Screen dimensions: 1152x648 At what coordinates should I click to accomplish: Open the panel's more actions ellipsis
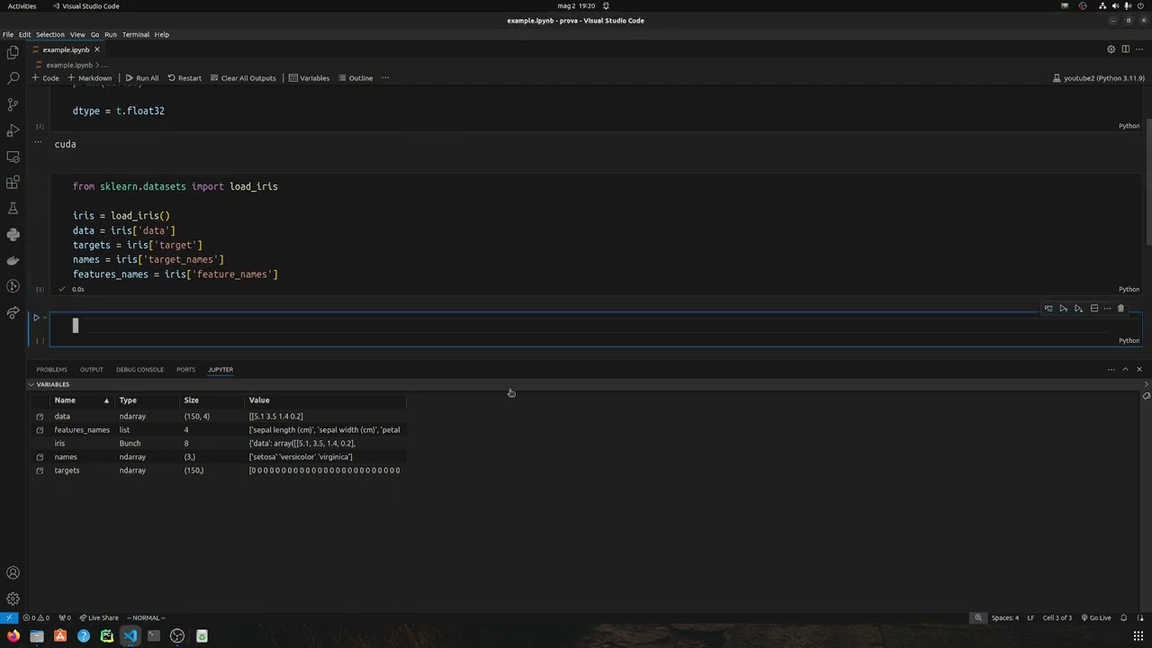1111,370
